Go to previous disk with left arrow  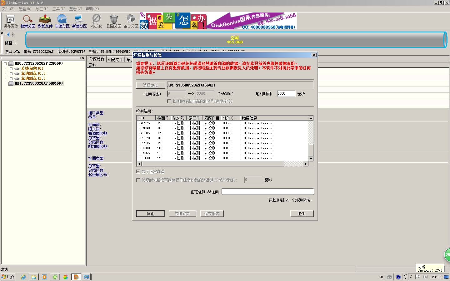point(8,34)
